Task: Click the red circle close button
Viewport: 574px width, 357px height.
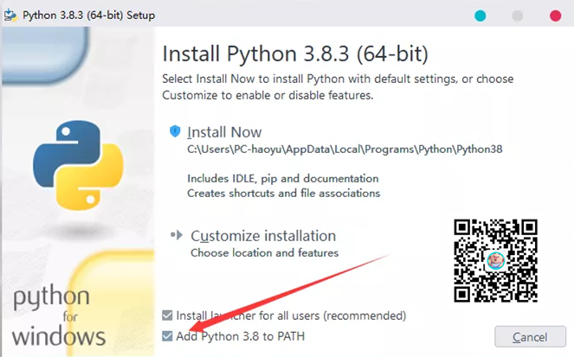Action: (x=555, y=16)
